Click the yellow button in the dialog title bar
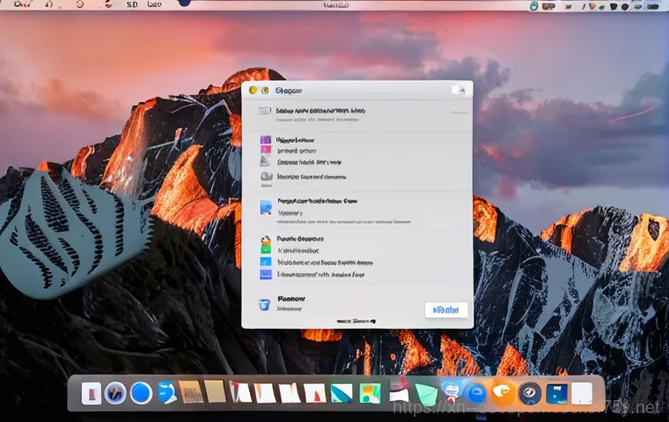 pos(263,91)
